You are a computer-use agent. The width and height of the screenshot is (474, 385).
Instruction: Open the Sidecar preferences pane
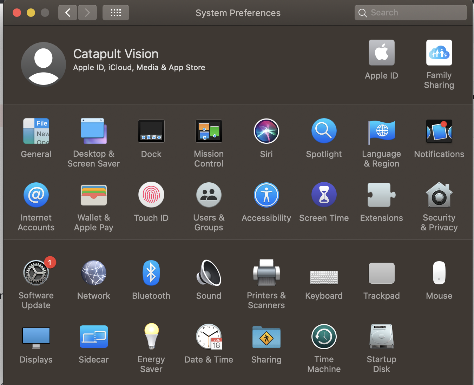click(x=93, y=337)
